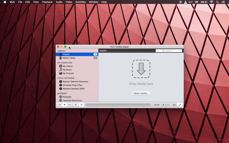Click the Open media... button
This screenshot has height=143, width=229.
tap(141, 93)
